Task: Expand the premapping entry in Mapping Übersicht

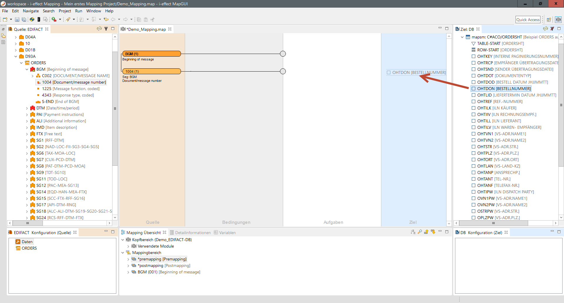Action: click(128, 259)
